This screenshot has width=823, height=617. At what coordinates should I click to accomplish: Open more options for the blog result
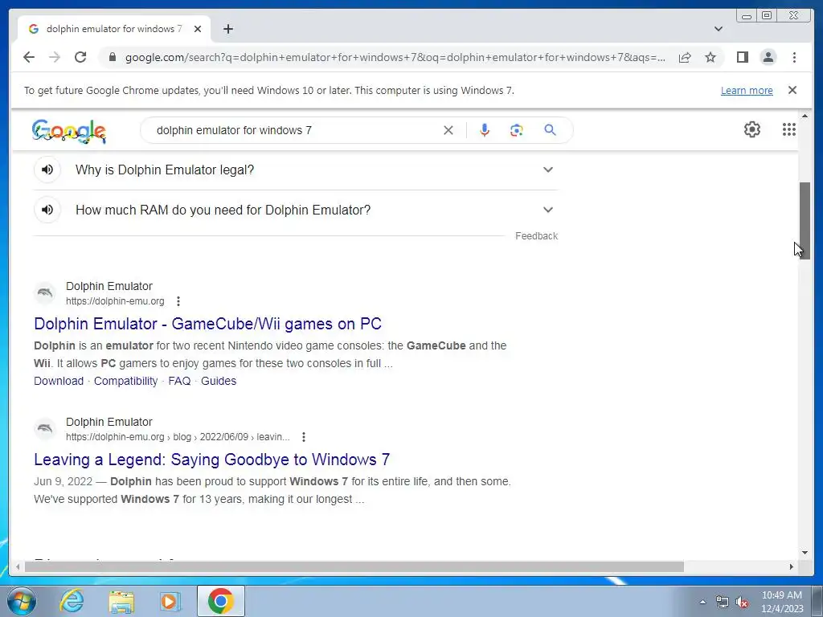click(x=303, y=437)
